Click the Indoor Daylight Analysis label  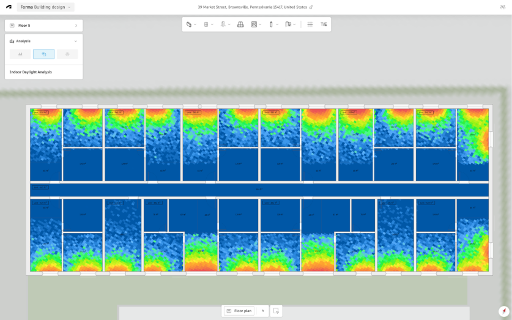click(31, 72)
